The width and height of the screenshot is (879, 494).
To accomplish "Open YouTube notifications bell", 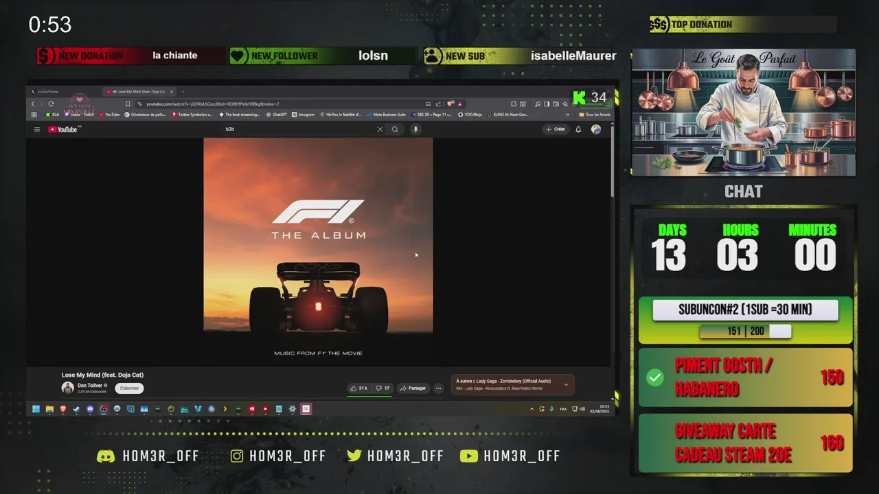I will click(x=578, y=129).
